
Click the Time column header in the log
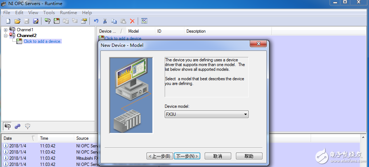[56, 138]
